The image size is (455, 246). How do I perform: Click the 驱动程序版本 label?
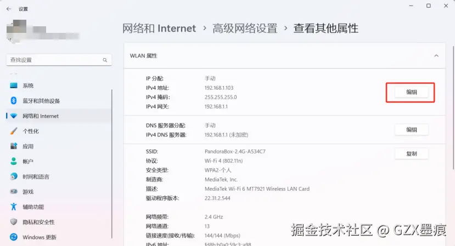[x=162, y=198]
